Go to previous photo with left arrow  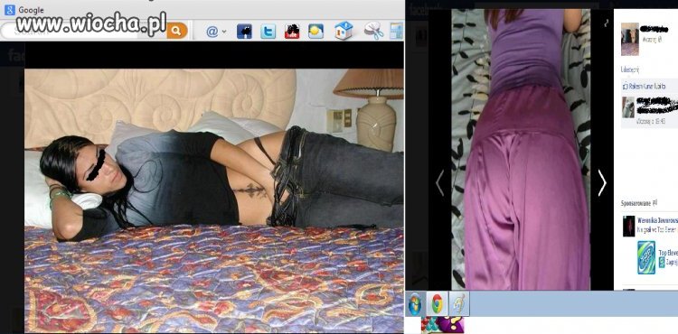point(439,183)
